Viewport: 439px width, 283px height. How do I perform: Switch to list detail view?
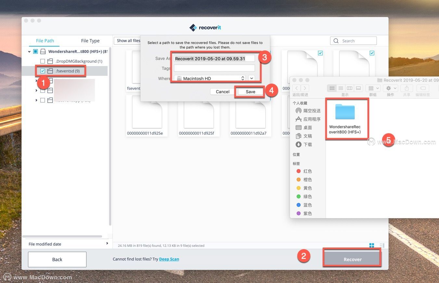pyautogui.click(x=382, y=245)
